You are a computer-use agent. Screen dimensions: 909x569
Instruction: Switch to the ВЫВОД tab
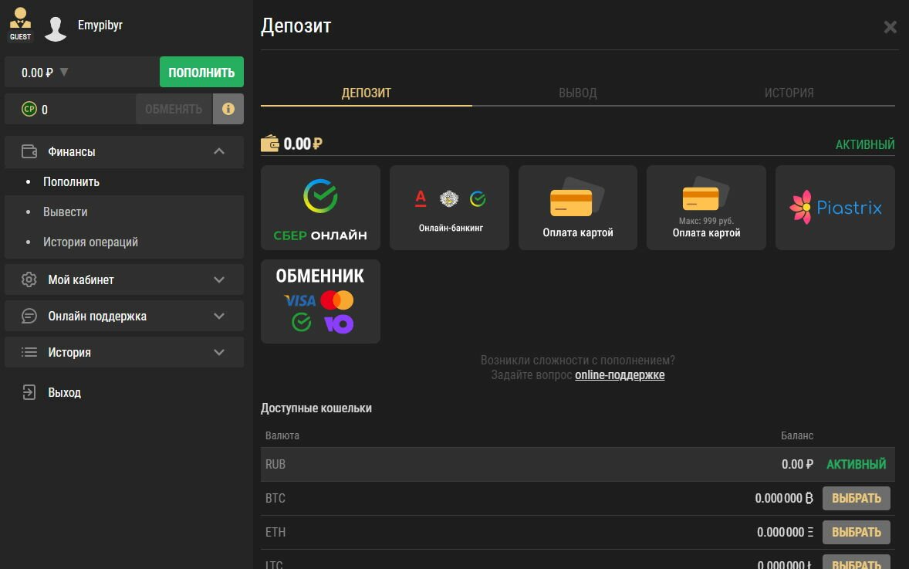click(577, 92)
